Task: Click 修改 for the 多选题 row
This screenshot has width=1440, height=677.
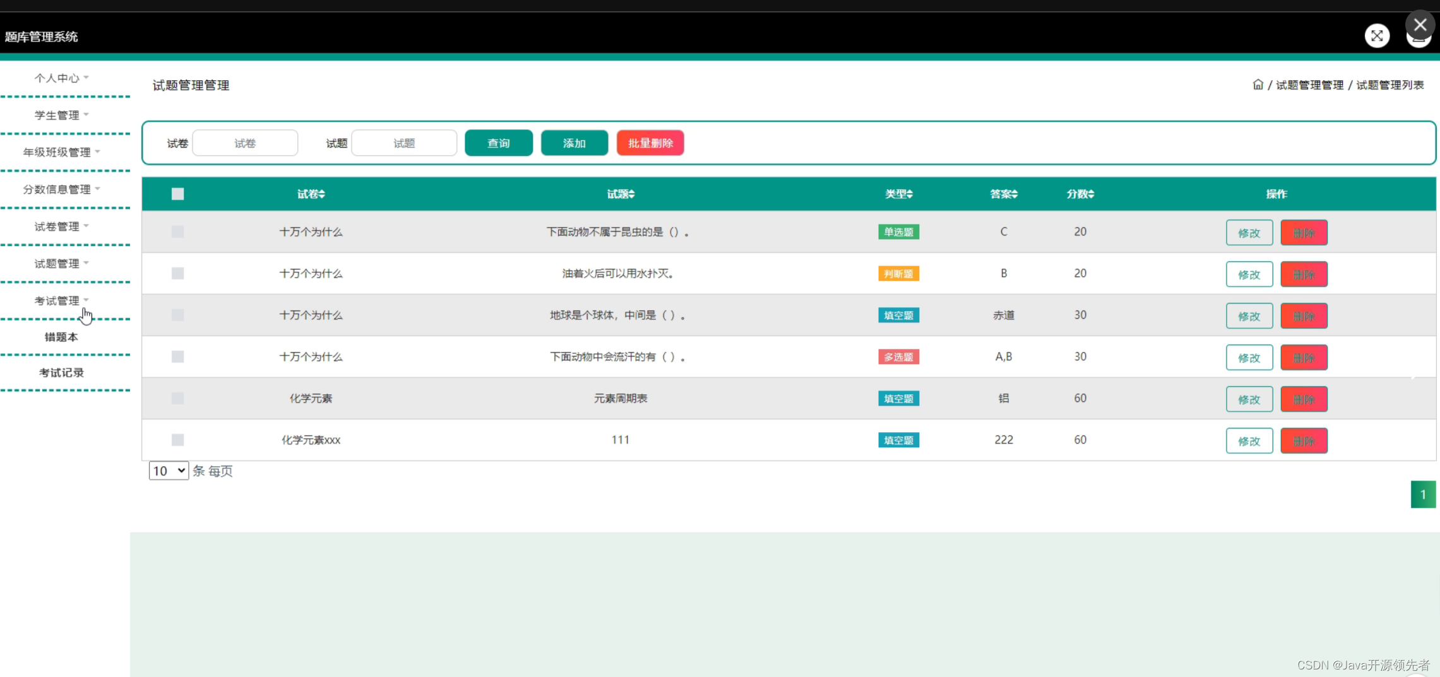Action: click(x=1249, y=358)
